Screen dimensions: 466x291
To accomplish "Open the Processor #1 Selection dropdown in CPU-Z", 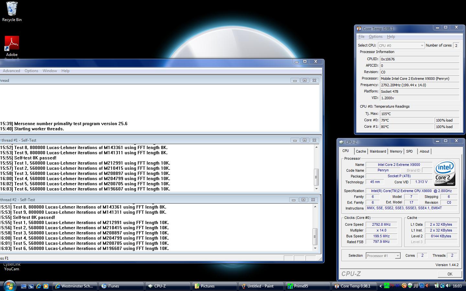I will [x=383, y=256].
